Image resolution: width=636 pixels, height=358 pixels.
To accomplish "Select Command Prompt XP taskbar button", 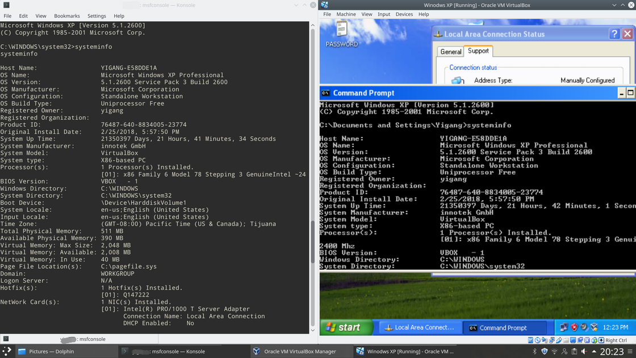I will coord(505,327).
